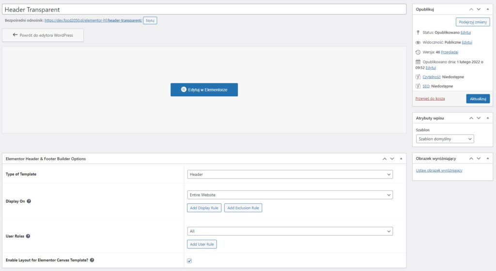Edit the Widoczność visibility link
Viewport: 496px width, 271px height.
point(467,42)
